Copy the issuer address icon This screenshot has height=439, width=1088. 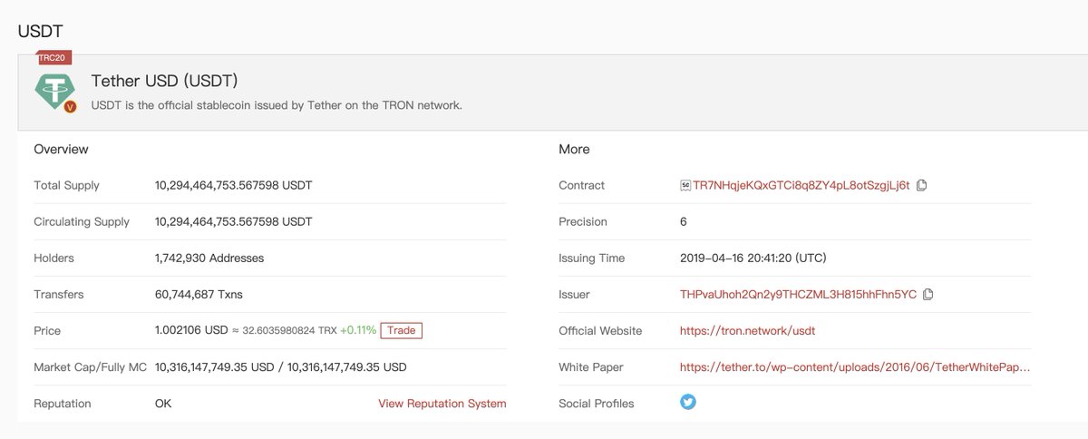(x=928, y=294)
